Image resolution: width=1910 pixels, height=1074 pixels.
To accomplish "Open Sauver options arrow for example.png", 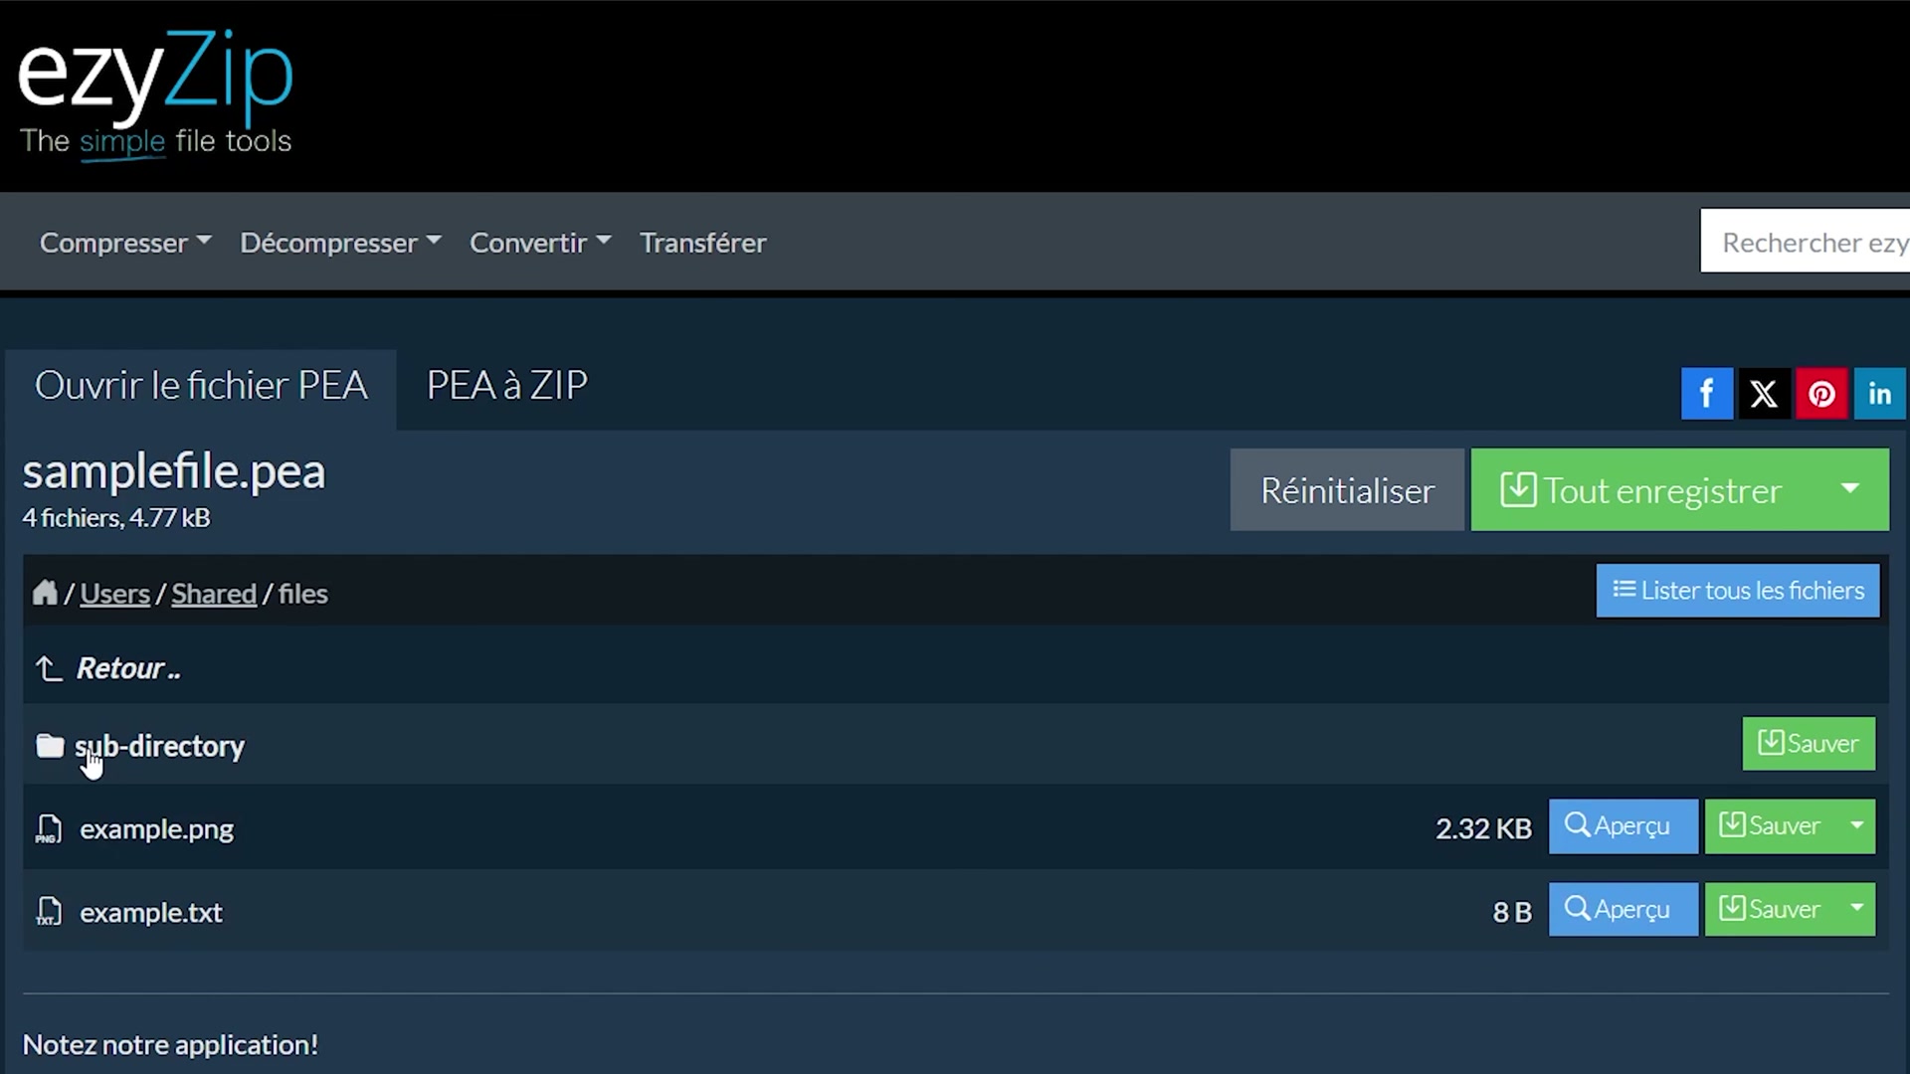I will [1856, 826].
